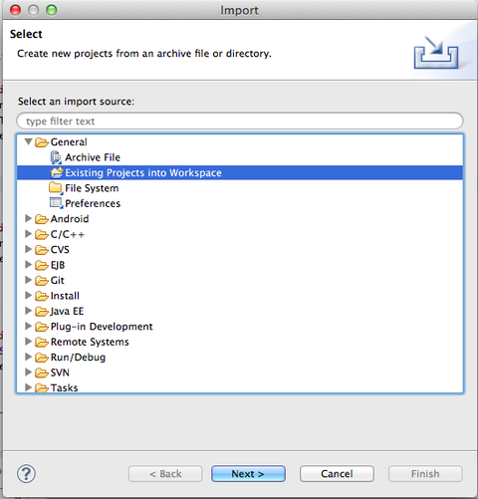Select the Install tree item
The image size is (478, 499).
coord(65,296)
